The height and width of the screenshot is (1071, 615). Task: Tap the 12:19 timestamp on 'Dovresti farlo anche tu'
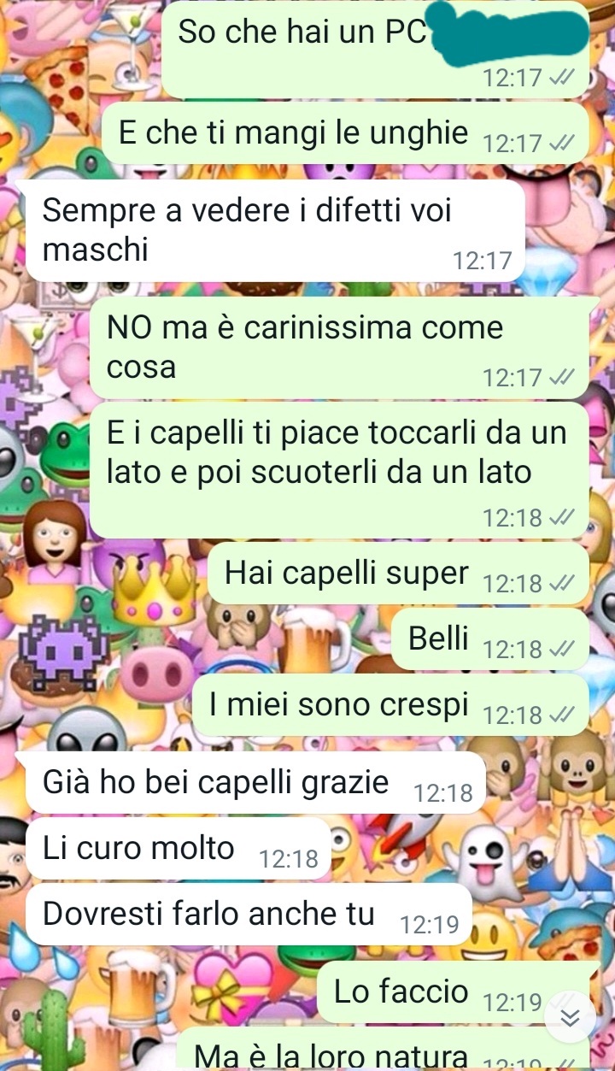(x=430, y=925)
